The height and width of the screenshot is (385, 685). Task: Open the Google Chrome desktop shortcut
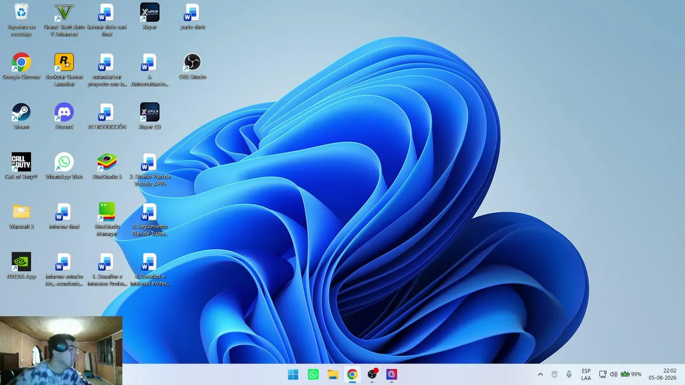pos(21,66)
